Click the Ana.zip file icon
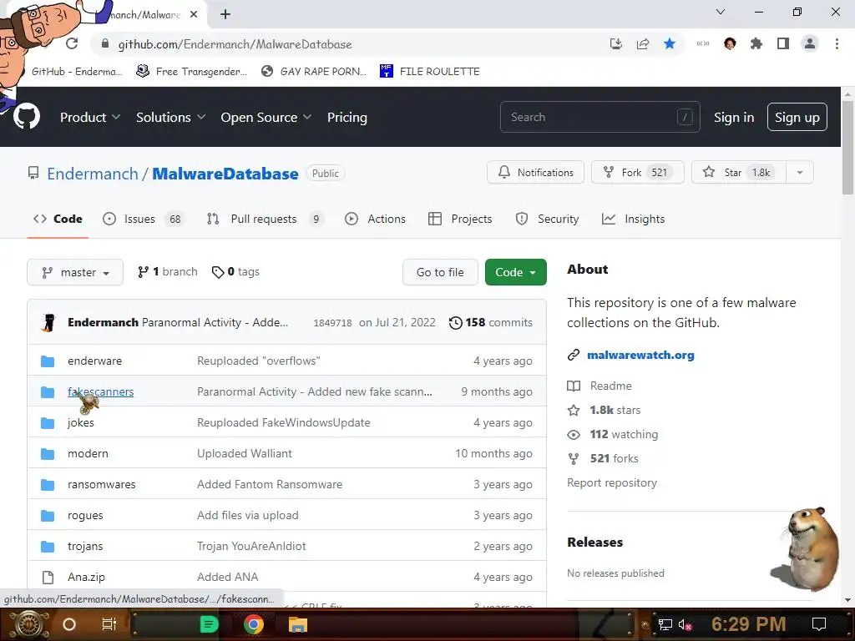Screen dimensions: 855x641 tap(48, 577)
